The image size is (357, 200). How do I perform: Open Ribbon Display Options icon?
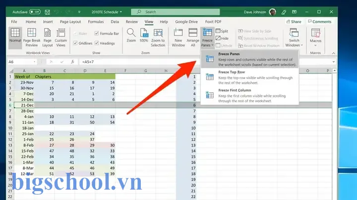click(x=295, y=12)
